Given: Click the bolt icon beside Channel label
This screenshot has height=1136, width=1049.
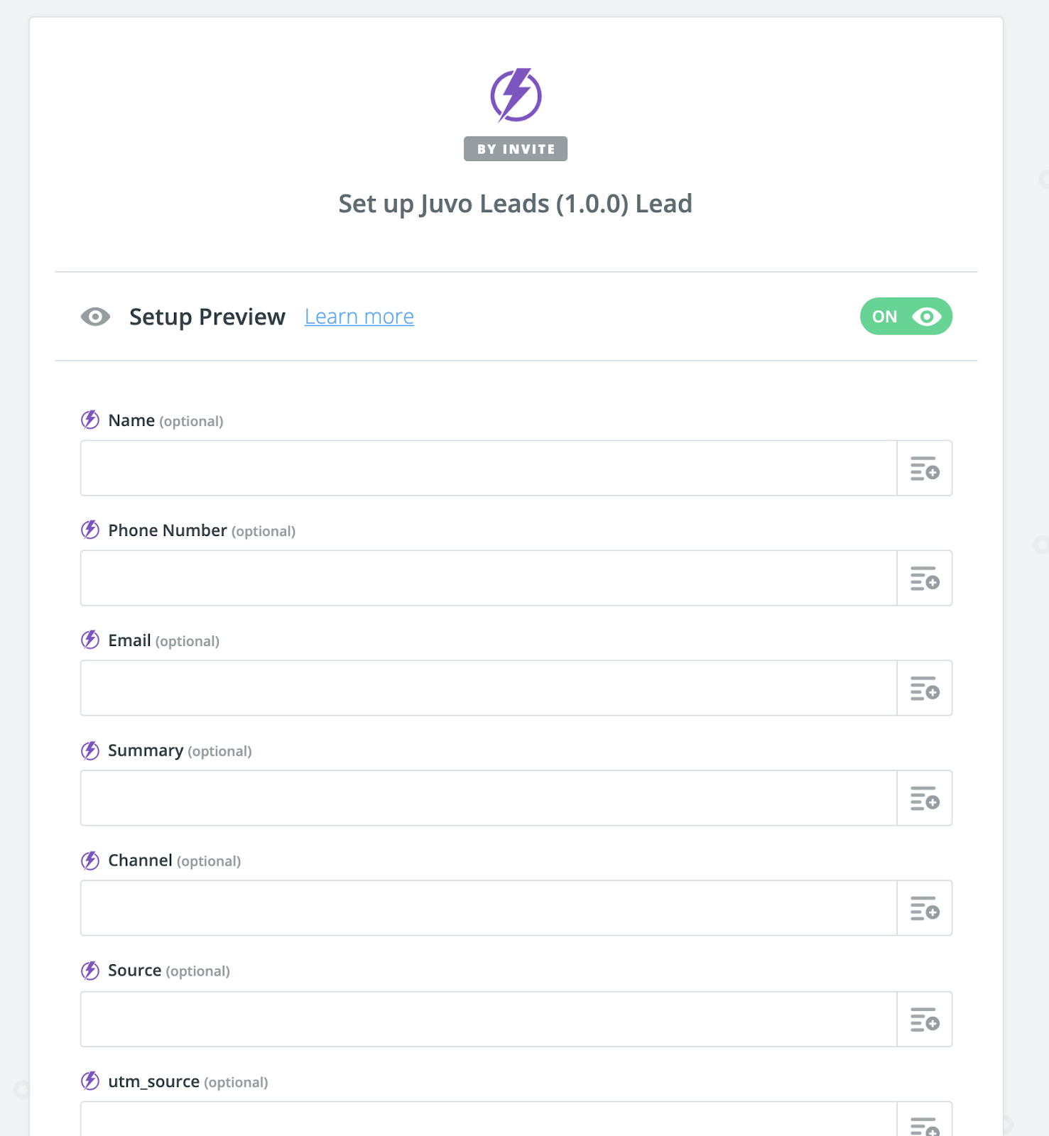Looking at the screenshot, I should click(x=90, y=861).
